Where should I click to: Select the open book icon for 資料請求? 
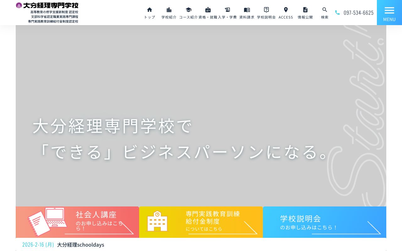coord(247,10)
